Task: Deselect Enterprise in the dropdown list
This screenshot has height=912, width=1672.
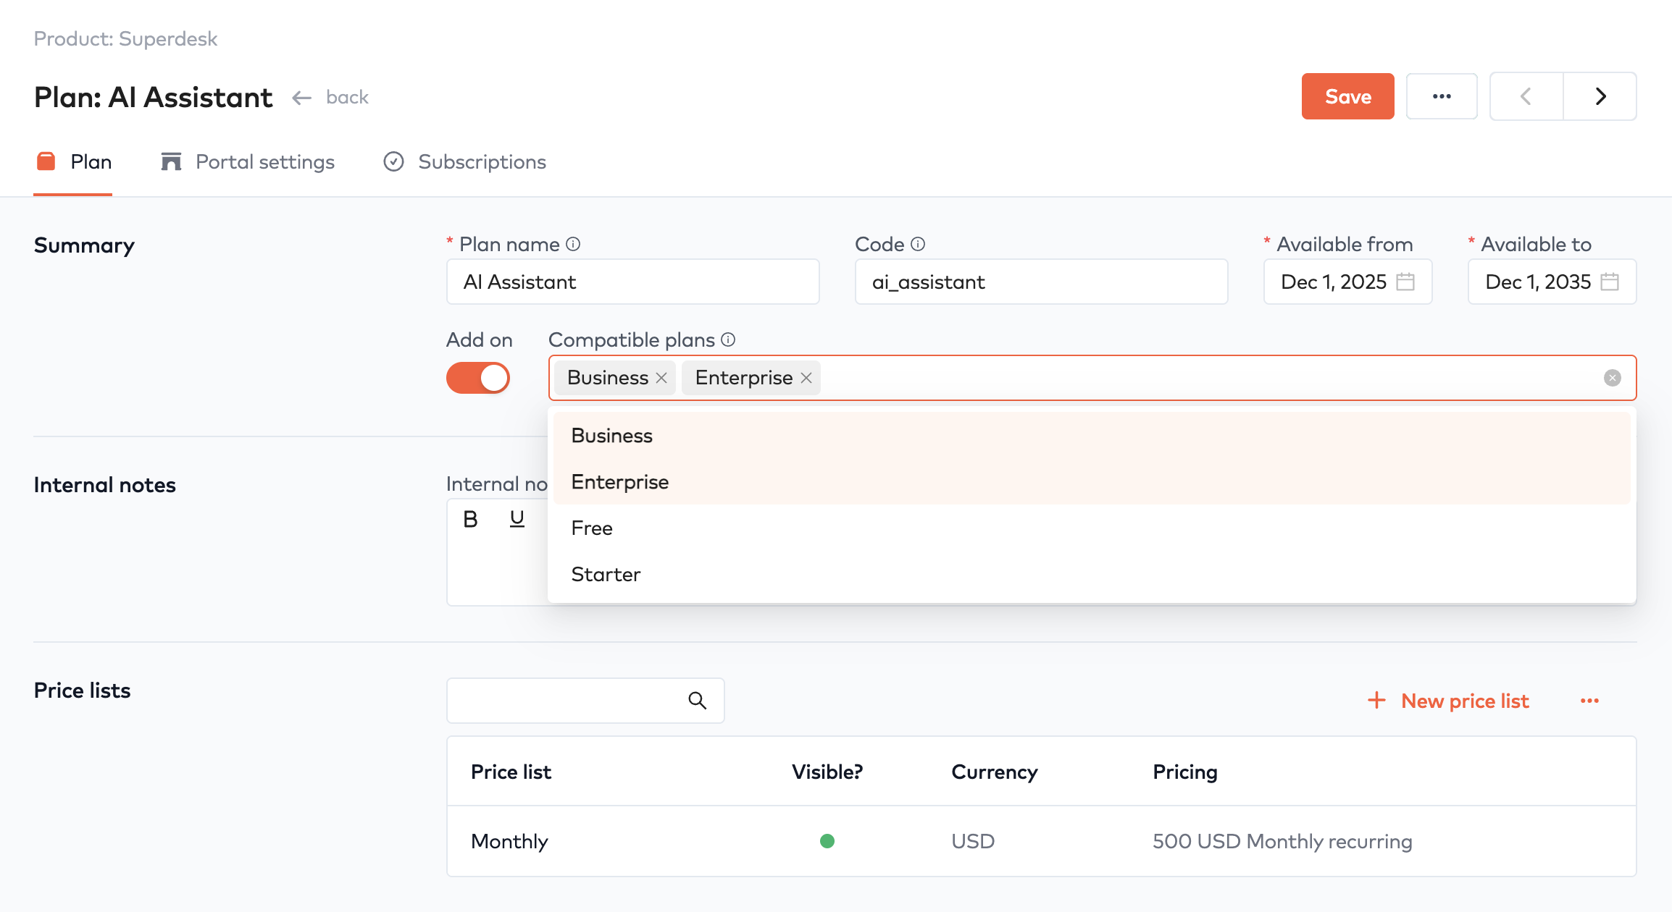Action: (x=1092, y=481)
